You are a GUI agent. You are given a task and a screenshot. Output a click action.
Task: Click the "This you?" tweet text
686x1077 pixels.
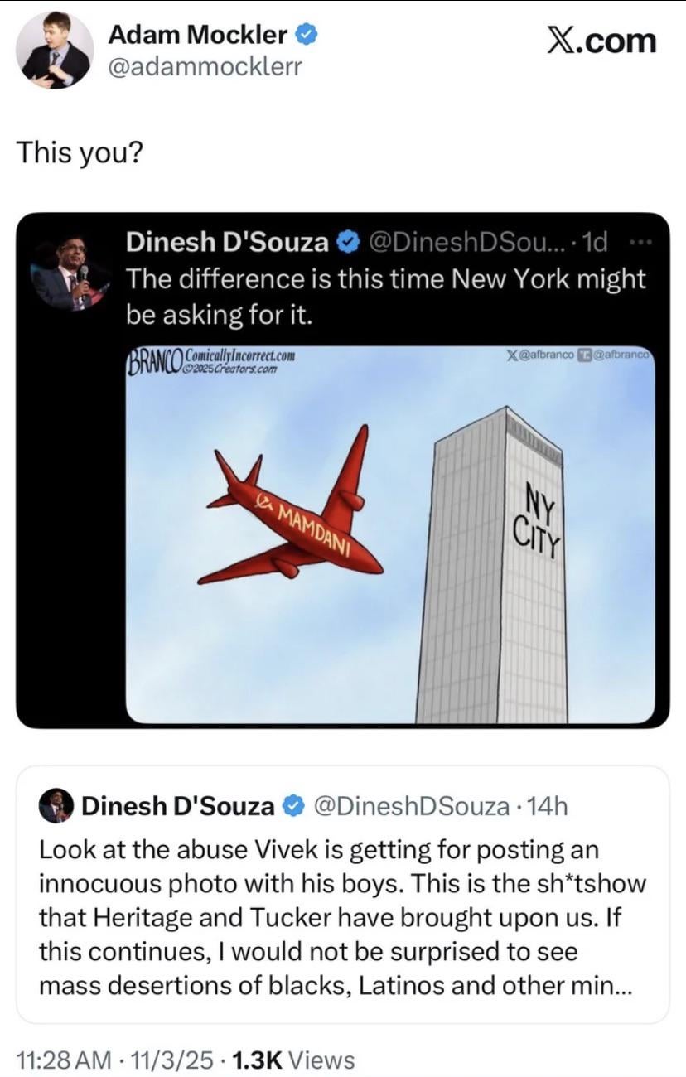click(80, 152)
